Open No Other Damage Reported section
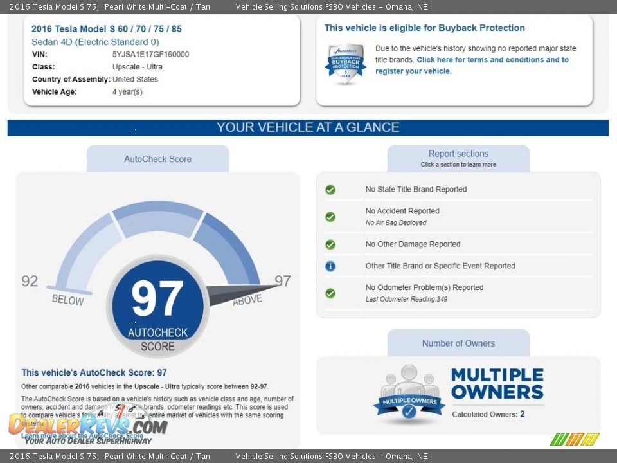 [413, 244]
